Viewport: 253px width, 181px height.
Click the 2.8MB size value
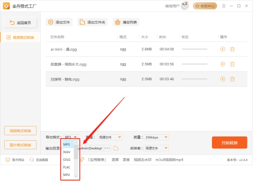pos(147,49)
